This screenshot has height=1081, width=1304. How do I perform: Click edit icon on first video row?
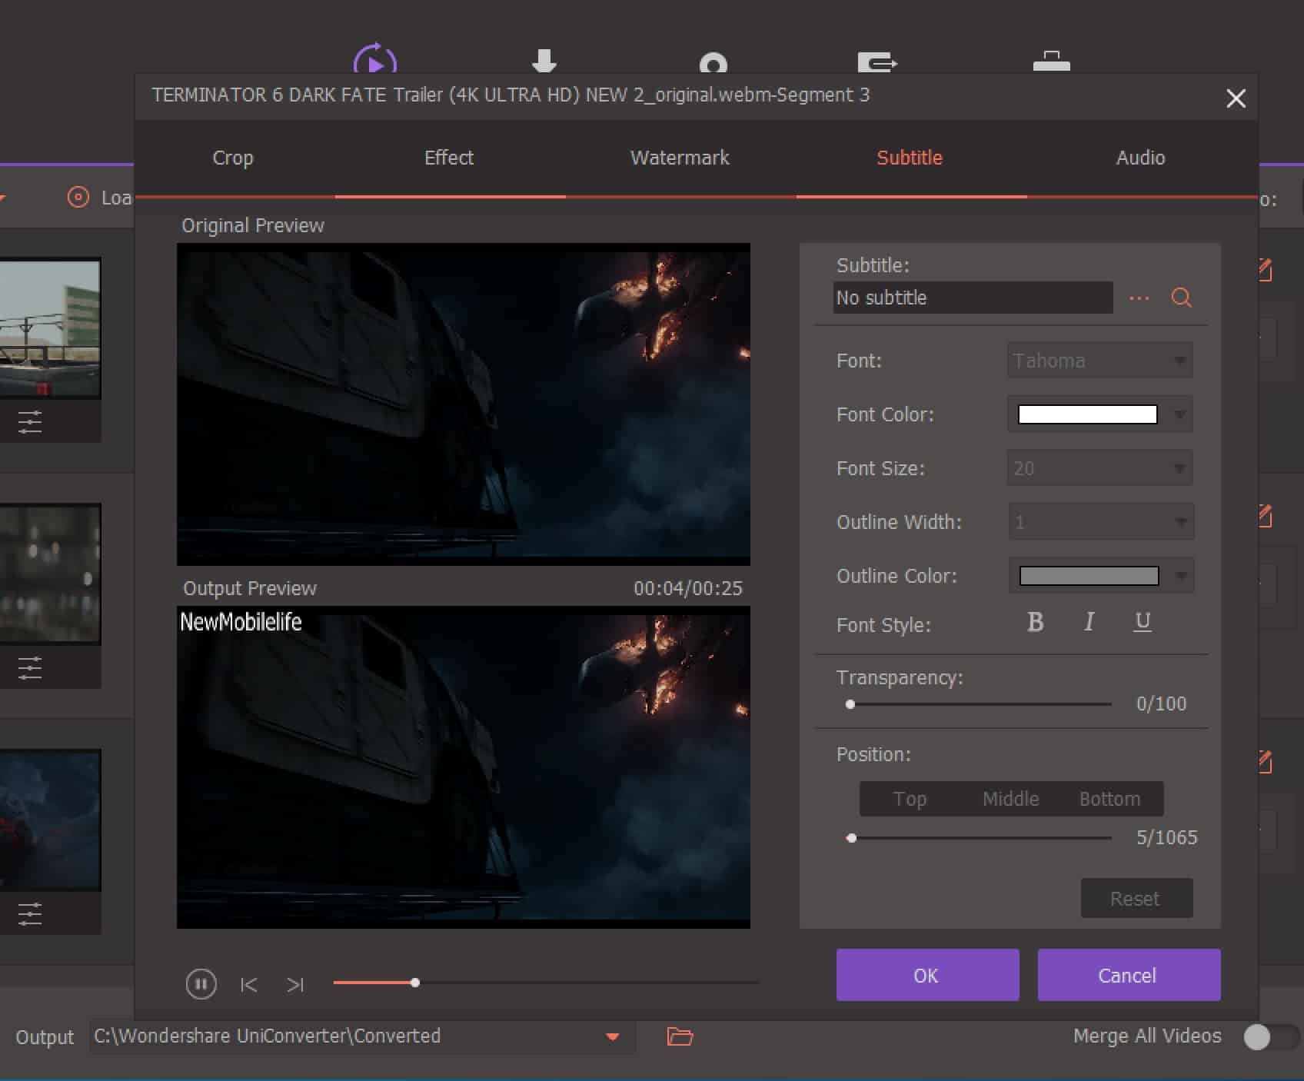(x=1265, y=270)
